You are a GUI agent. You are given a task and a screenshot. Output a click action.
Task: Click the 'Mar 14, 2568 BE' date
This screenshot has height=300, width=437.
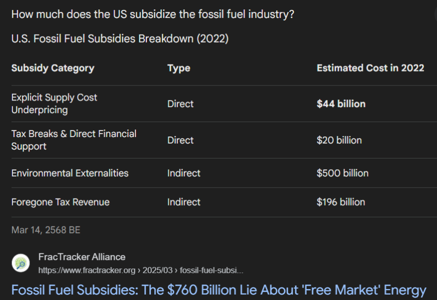[x=46, y=230]
